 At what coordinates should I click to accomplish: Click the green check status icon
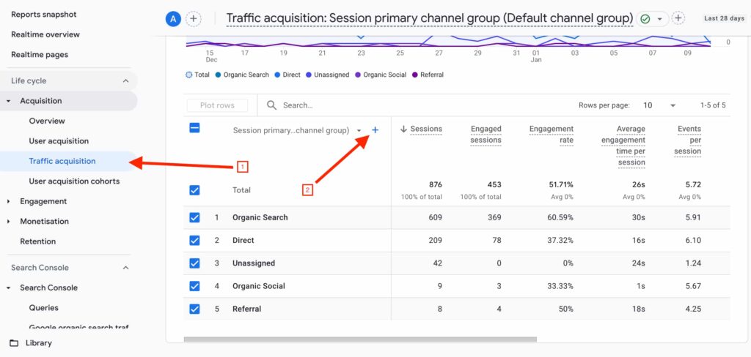[x=645, y=19]
